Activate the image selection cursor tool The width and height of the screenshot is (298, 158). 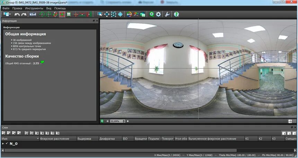tap(100, 14)
